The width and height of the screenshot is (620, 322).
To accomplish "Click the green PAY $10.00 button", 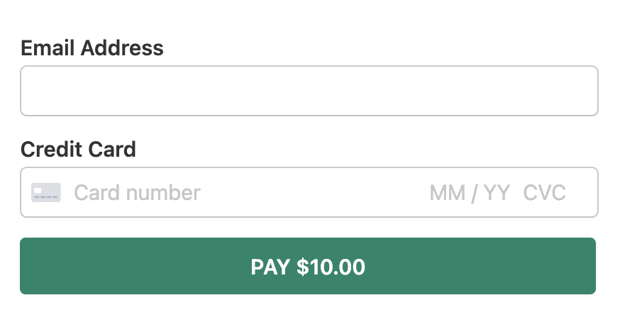I will pos(308,266).
